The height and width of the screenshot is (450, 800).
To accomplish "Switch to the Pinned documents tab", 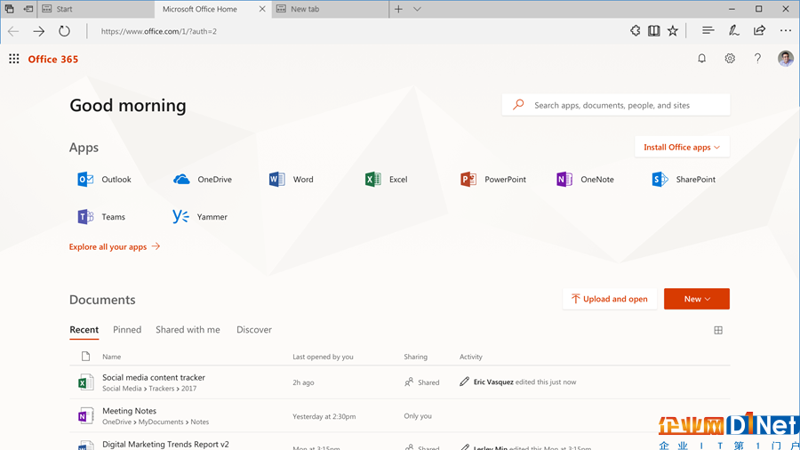I will click(x=127, y=330).
